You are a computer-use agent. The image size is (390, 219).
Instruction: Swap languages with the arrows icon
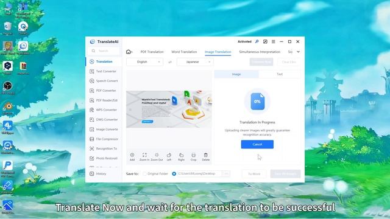[x=170, y=62]
